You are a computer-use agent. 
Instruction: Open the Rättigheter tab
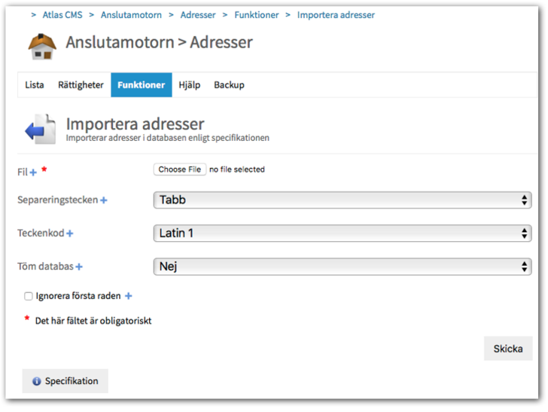tap(81, 85)
